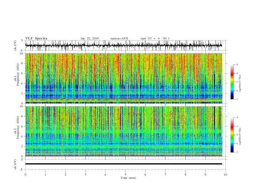
Task: Click the ch.1 frequency axis tick "2"
Action: point(22,93)
